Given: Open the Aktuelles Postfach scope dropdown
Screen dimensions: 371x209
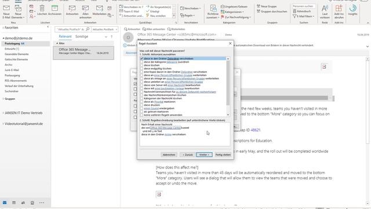Looking at the screenshot, I should [x=104, y=30].
